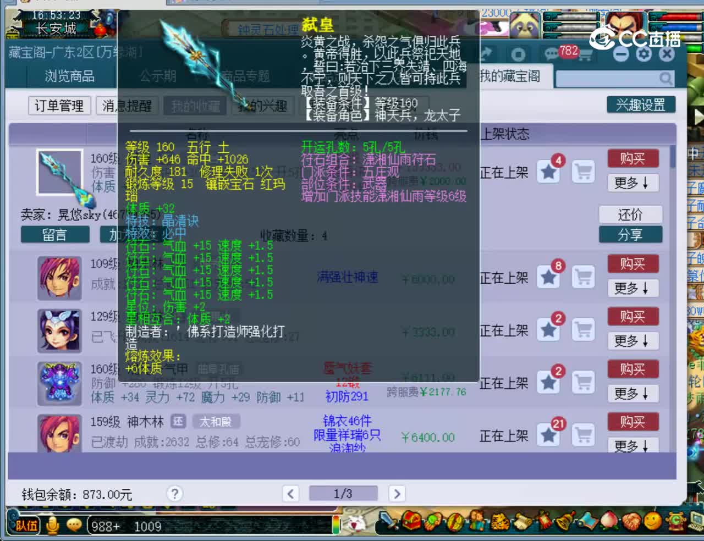Click 购买 for the 160级 weapon
Screen dimensions: 704x541
[x=632, y=158]
